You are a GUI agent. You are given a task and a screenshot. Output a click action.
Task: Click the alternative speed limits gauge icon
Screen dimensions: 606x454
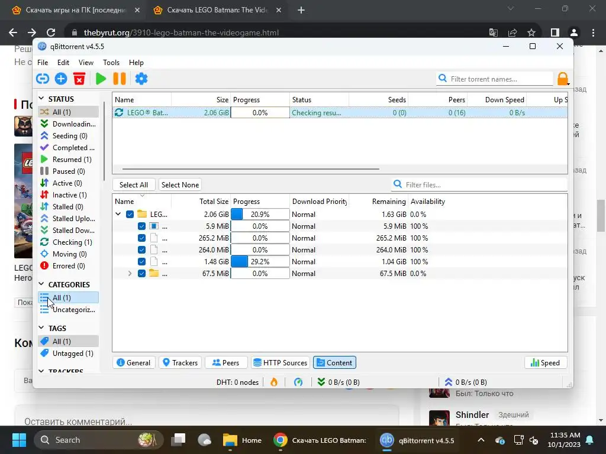(298, 382)
